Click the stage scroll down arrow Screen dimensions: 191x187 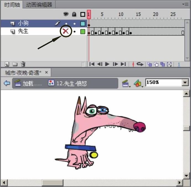pos(186,176)
